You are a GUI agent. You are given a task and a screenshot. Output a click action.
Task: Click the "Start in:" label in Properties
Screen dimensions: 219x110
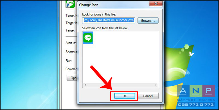coord(71,43)
